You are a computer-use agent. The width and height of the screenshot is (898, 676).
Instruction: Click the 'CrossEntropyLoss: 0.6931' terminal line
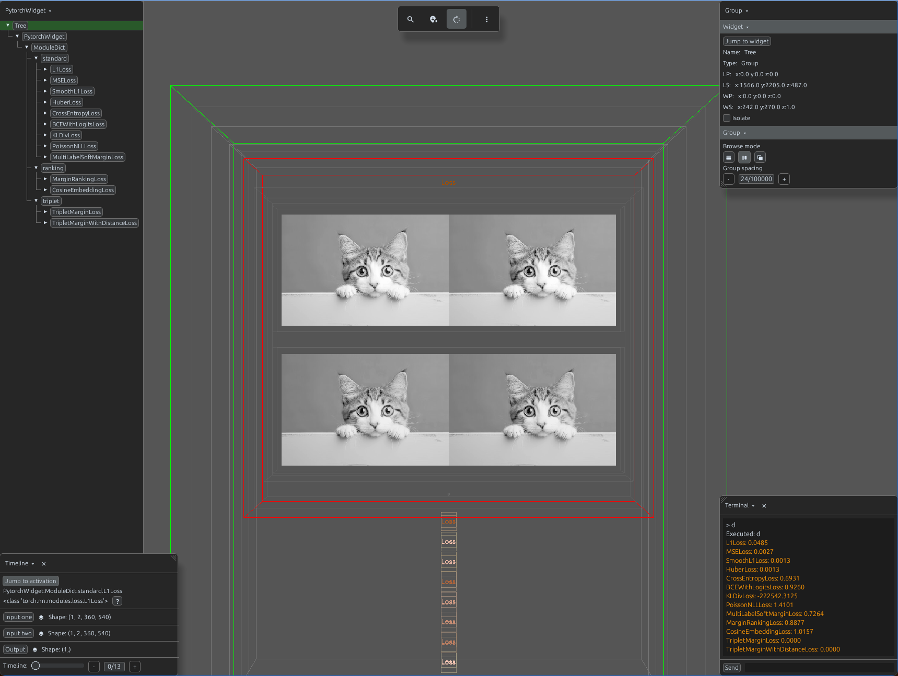click(x=763, y=578)
